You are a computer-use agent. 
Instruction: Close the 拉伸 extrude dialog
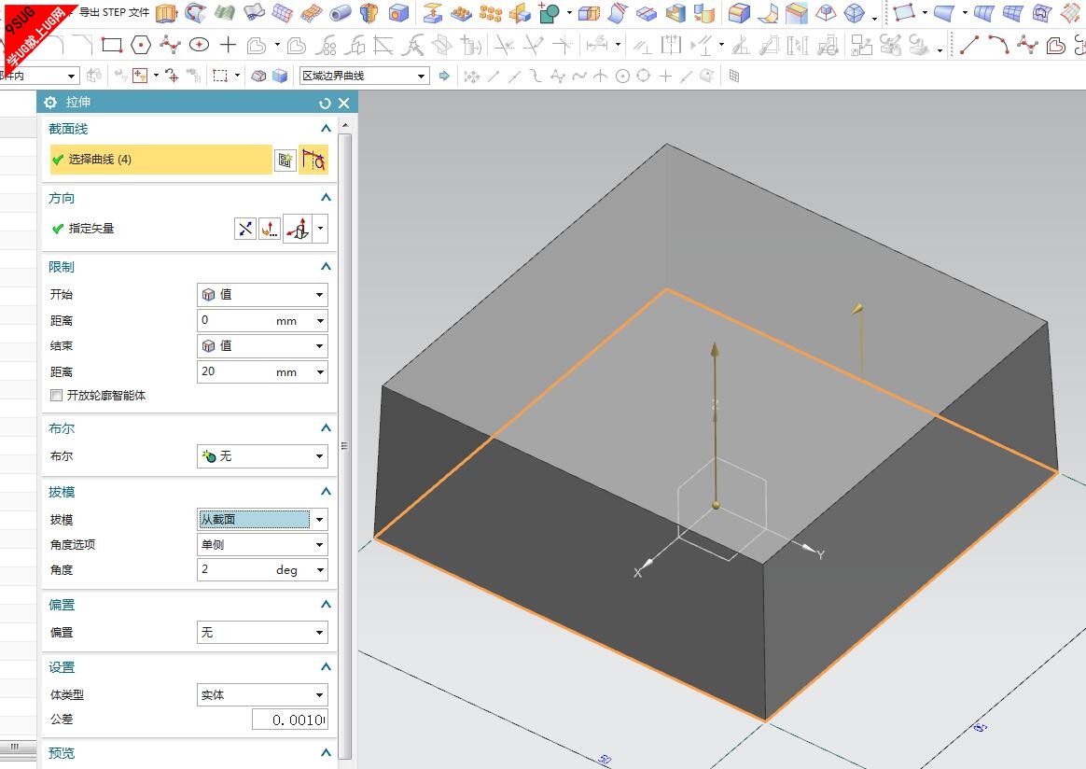[343, 104]
